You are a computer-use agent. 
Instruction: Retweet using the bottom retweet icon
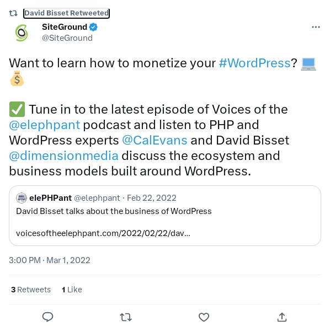[x=126, y=317]
